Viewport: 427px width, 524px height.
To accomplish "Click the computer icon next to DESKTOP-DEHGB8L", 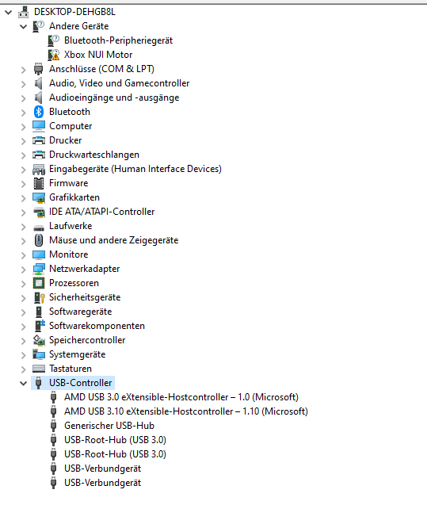I will pyautogui.click(x=23, y=12).
